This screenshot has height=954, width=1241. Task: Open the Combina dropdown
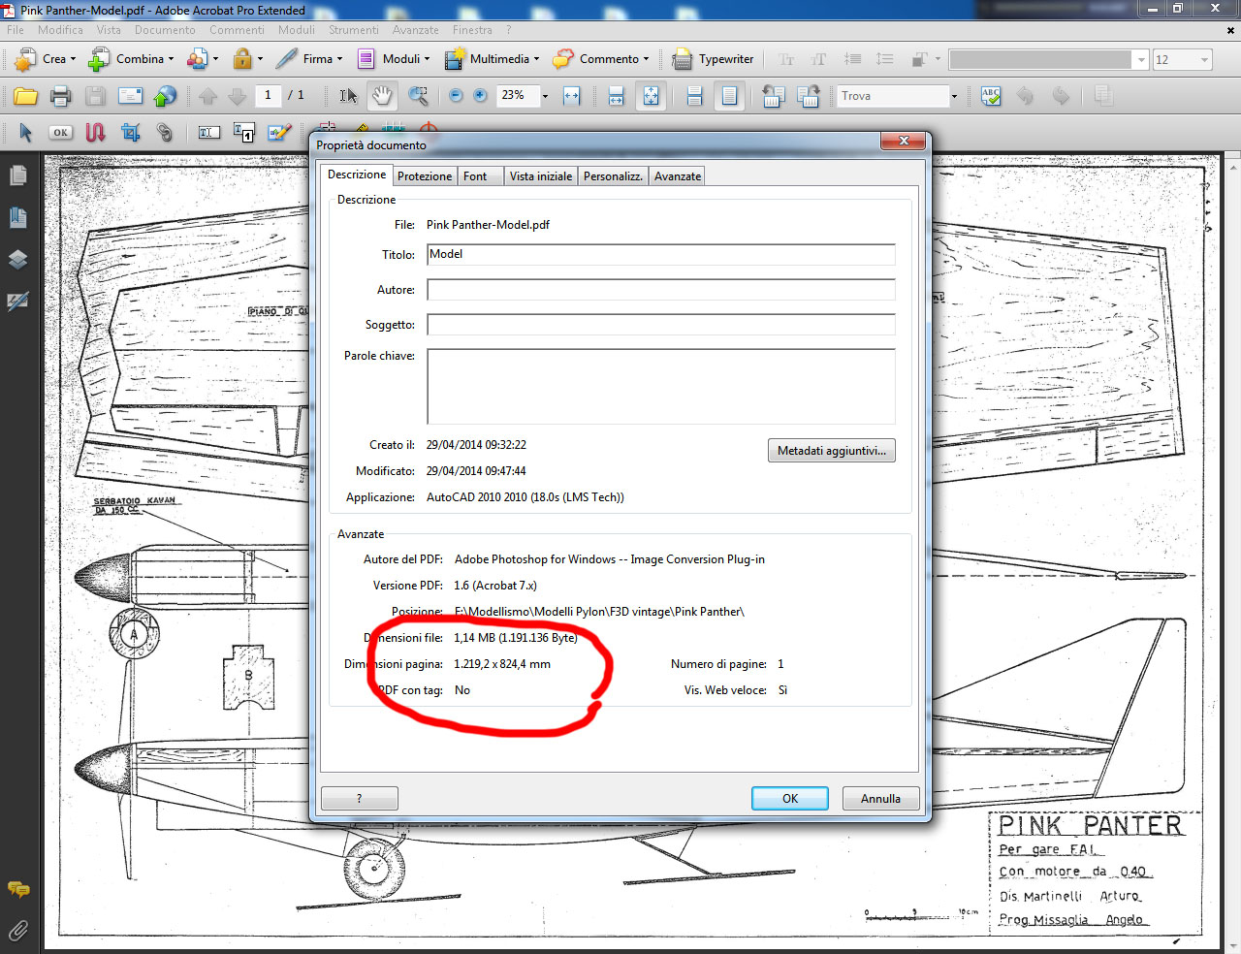131,59
